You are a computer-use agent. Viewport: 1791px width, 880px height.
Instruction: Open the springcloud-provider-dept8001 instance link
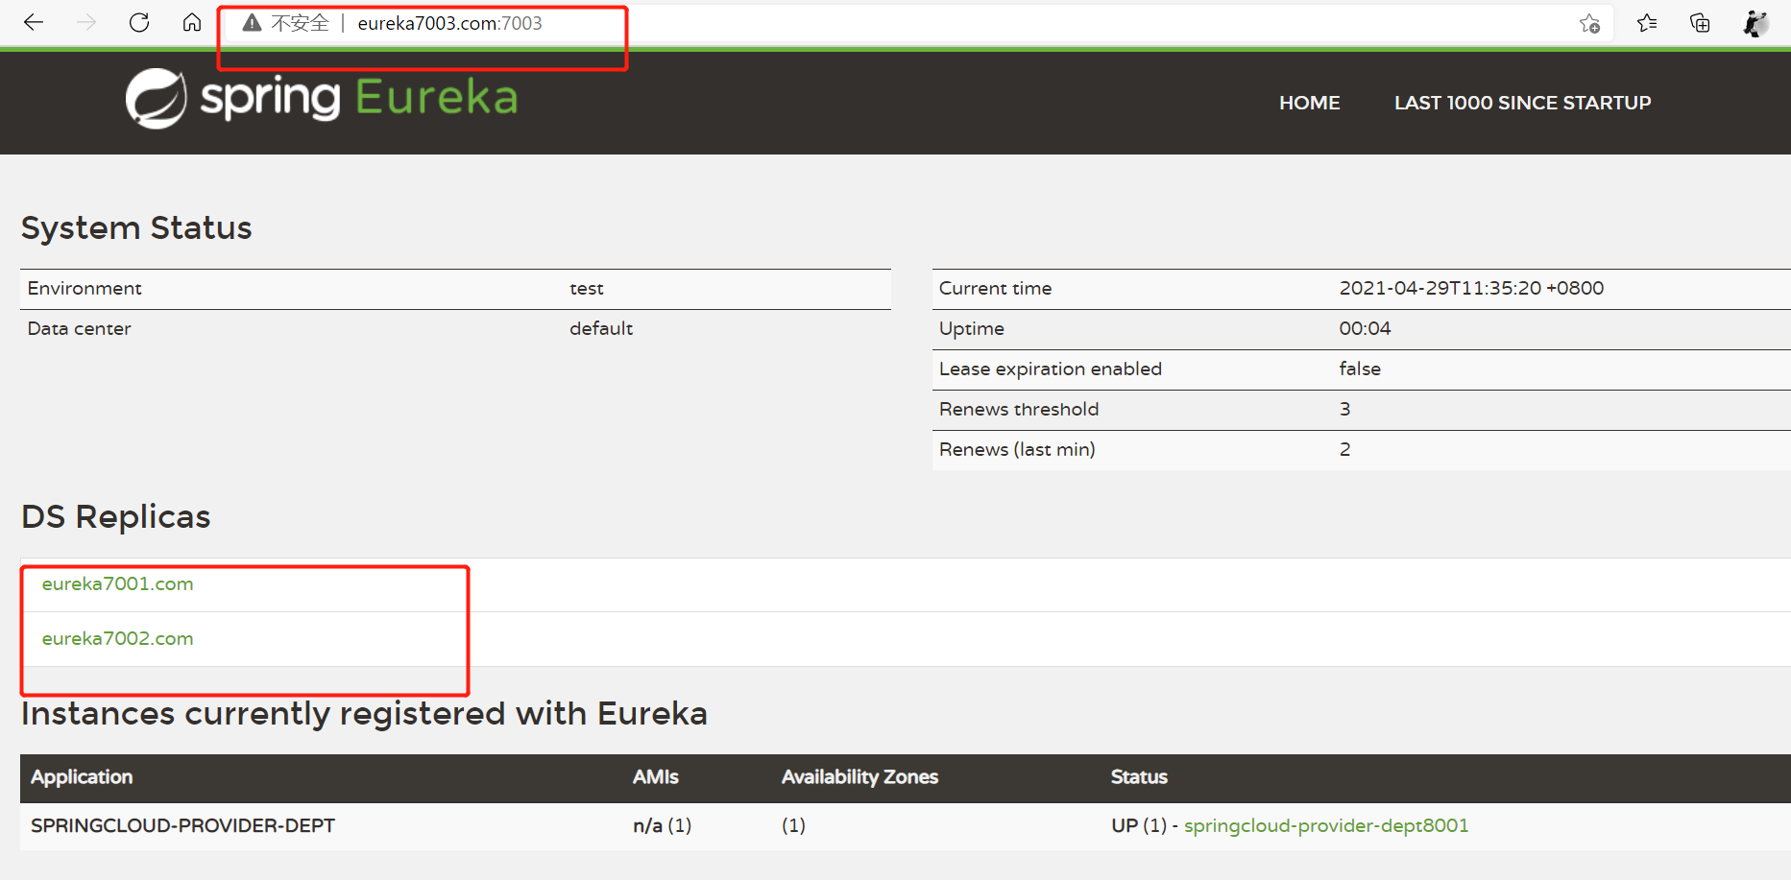[x=1326, y=825]
